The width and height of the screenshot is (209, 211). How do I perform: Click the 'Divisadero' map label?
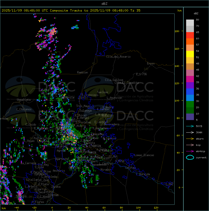112,124
